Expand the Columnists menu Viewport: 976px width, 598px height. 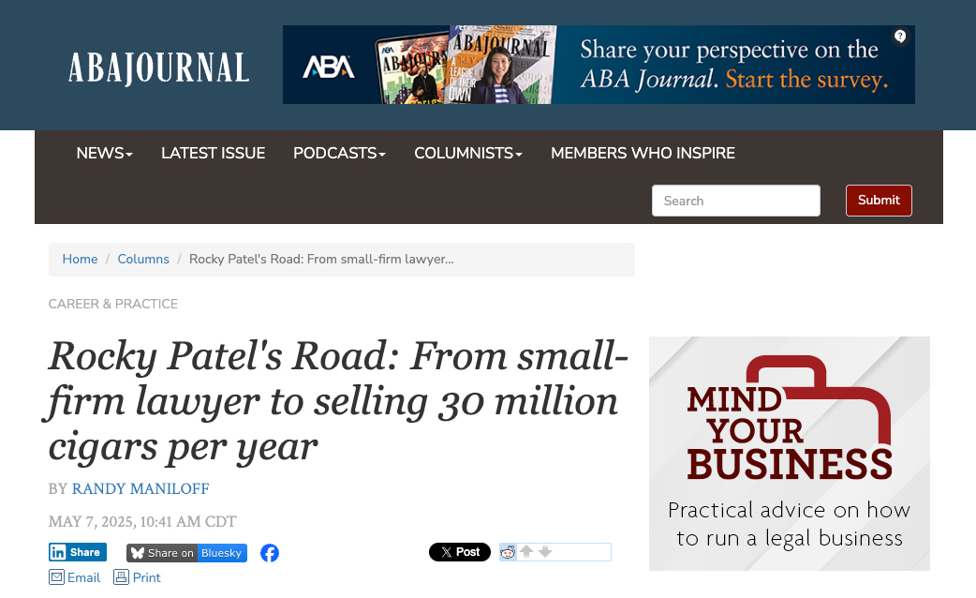467,153
